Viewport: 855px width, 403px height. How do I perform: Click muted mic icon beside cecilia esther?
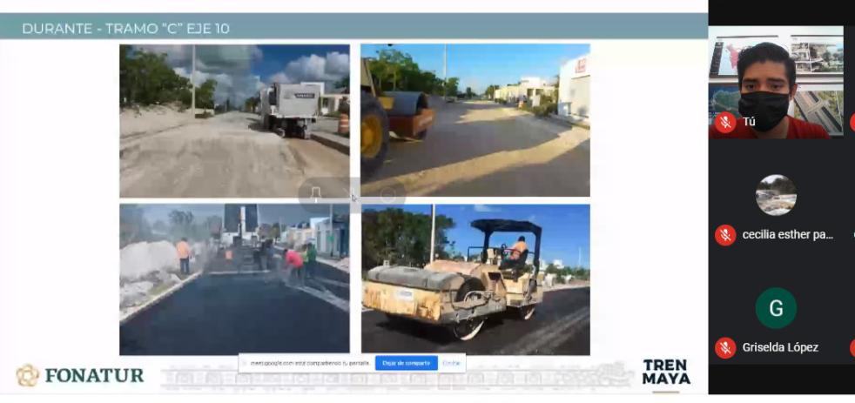click(724, 235)
